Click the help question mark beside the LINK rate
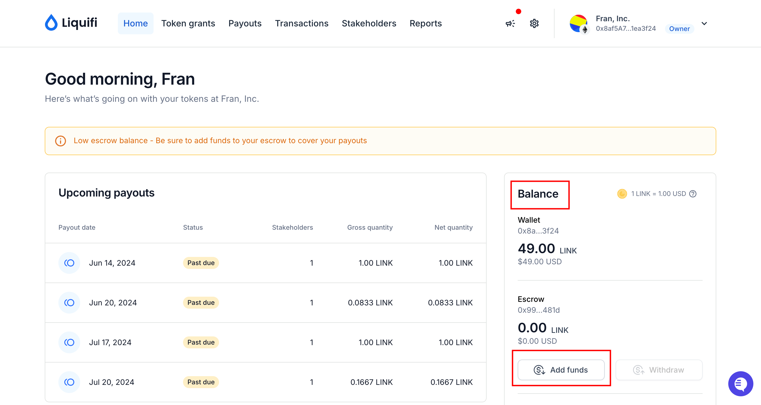Viewport: 761px width, 405px height. click(x=693, y=194)
